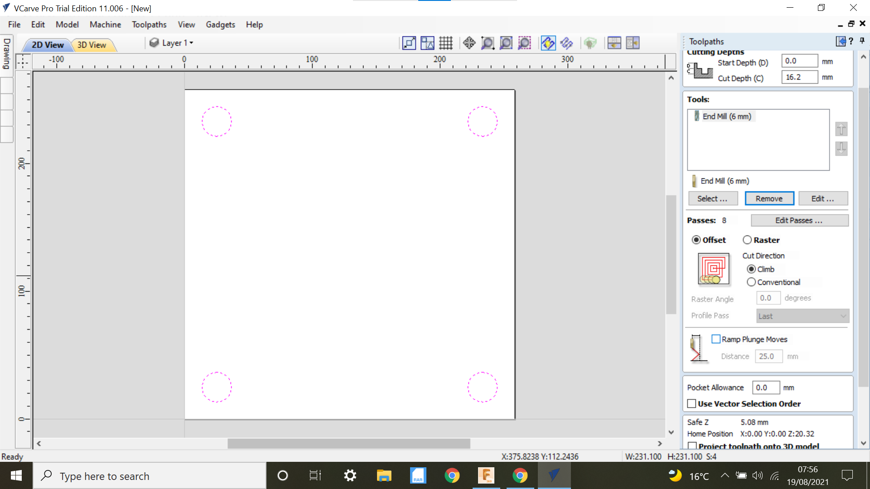Image resolution: width=870 pixels, height=489 pixels.
Task: Open the Edit menu
Action: coord(38,24)
